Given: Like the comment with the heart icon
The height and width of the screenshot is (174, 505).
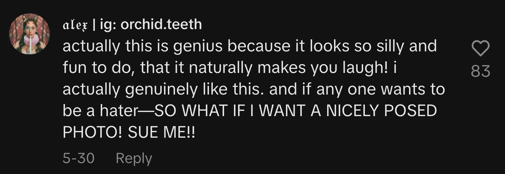Looking at the screenshot, I should (x=480, y=49).
